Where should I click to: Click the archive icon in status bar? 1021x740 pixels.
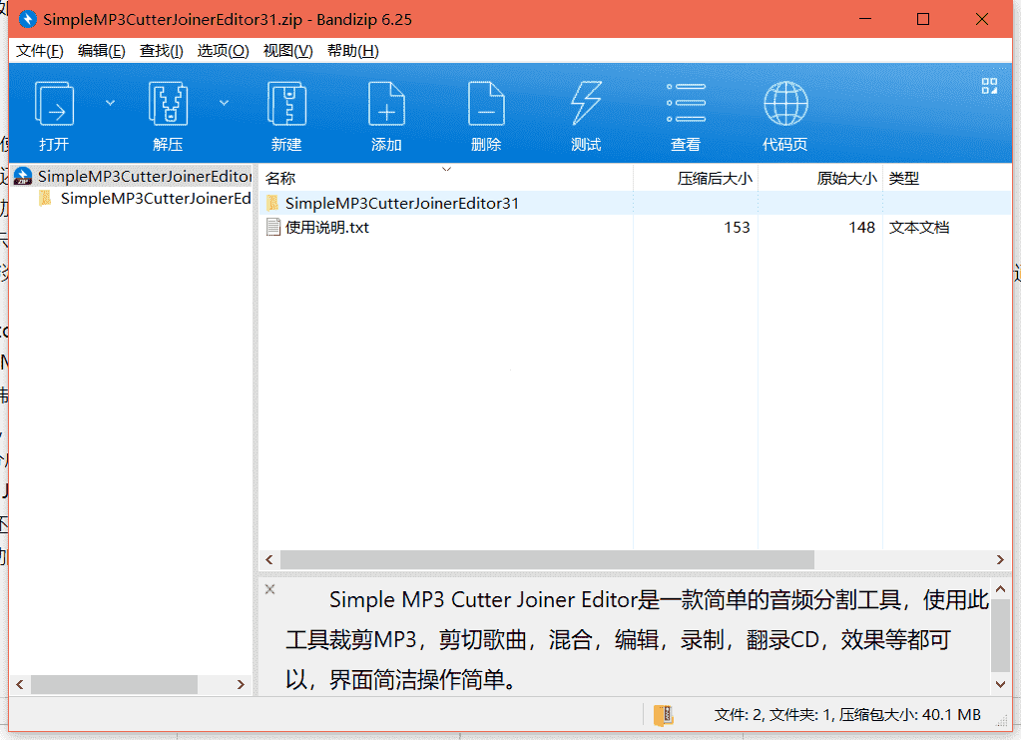pyautogui.click(x=664, y=715)
